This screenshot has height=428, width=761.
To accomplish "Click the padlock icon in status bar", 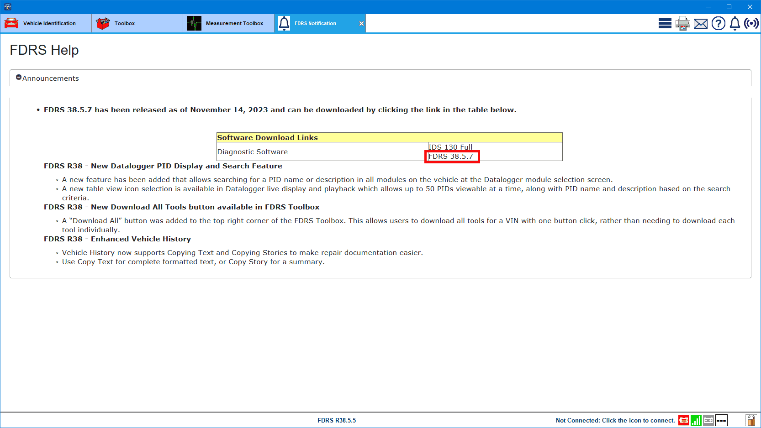I will [750, 420].
